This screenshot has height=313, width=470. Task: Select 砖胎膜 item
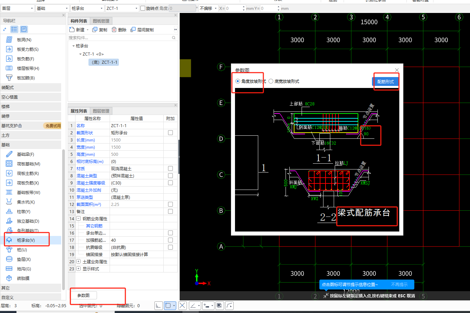[23, 279]
